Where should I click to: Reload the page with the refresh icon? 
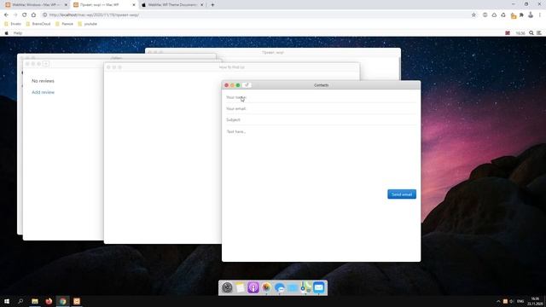point(25,15)
